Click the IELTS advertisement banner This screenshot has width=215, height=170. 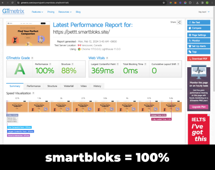click(199, 129)
